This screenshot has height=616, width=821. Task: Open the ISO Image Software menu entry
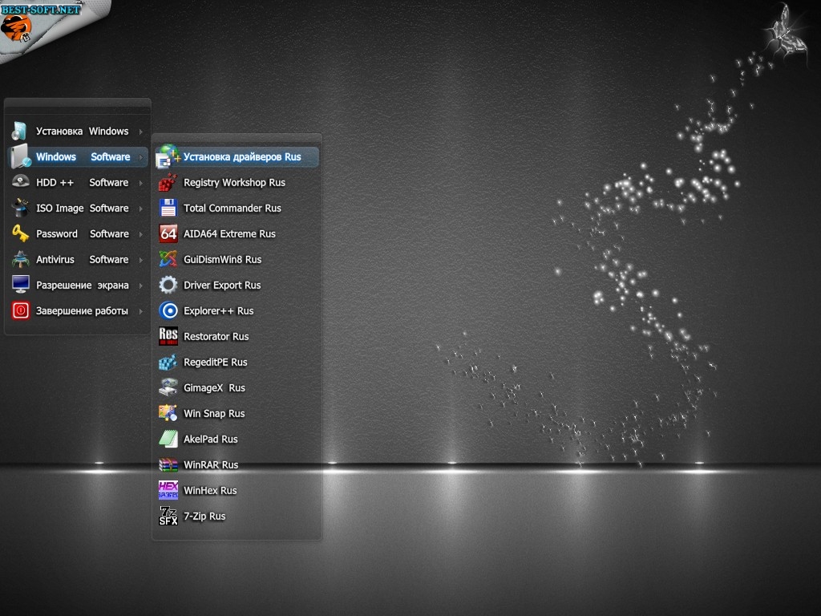78,208
